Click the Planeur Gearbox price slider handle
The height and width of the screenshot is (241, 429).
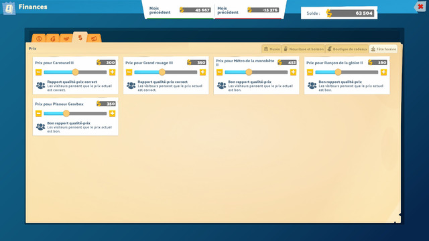click(66, 113)
